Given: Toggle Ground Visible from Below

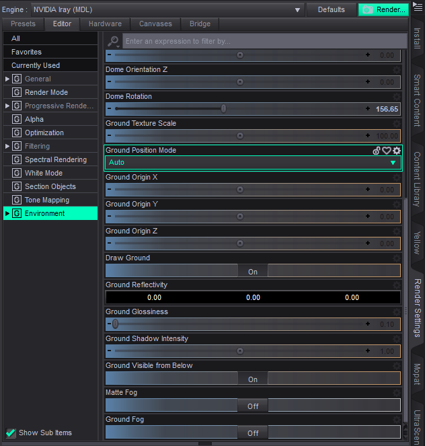Looking at the screenshot, I should point(253,378).
